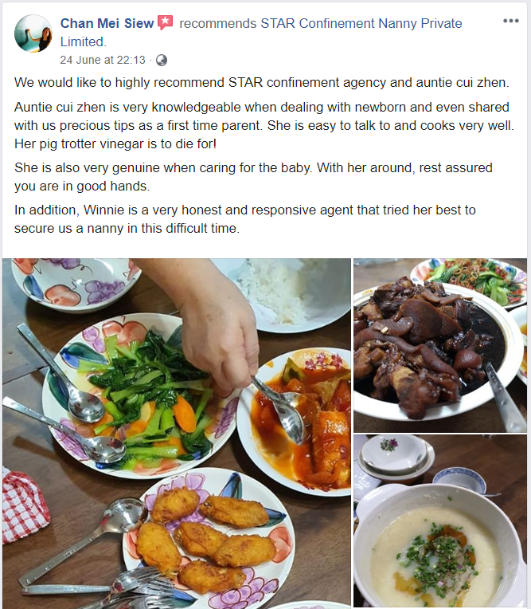
Task: Click the Chan Mei Siew name link
Action: 107,23
